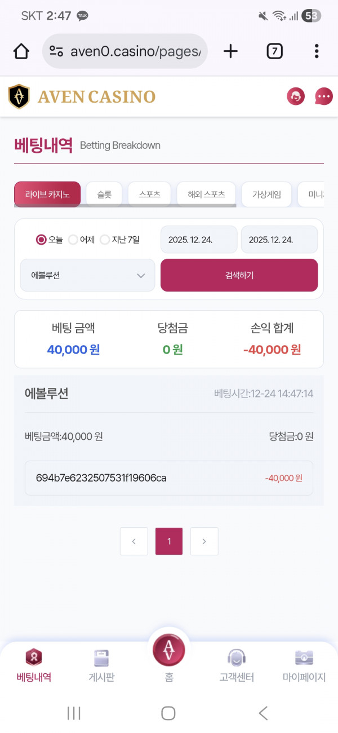Screen dimensions: 338x733
Task: Switch to the 슬롯 tab
Action: (104, 194)
